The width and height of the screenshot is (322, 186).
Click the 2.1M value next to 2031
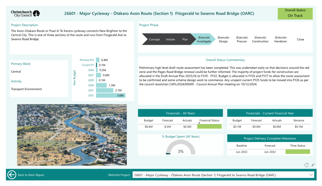click(118, 90)
